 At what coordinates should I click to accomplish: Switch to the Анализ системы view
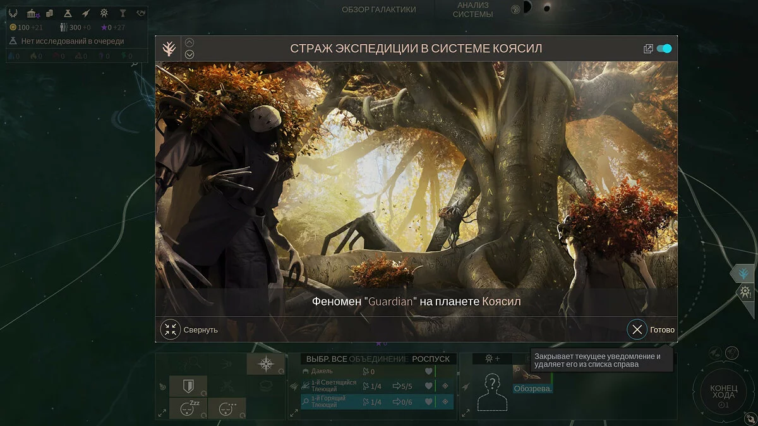point(473,9)
